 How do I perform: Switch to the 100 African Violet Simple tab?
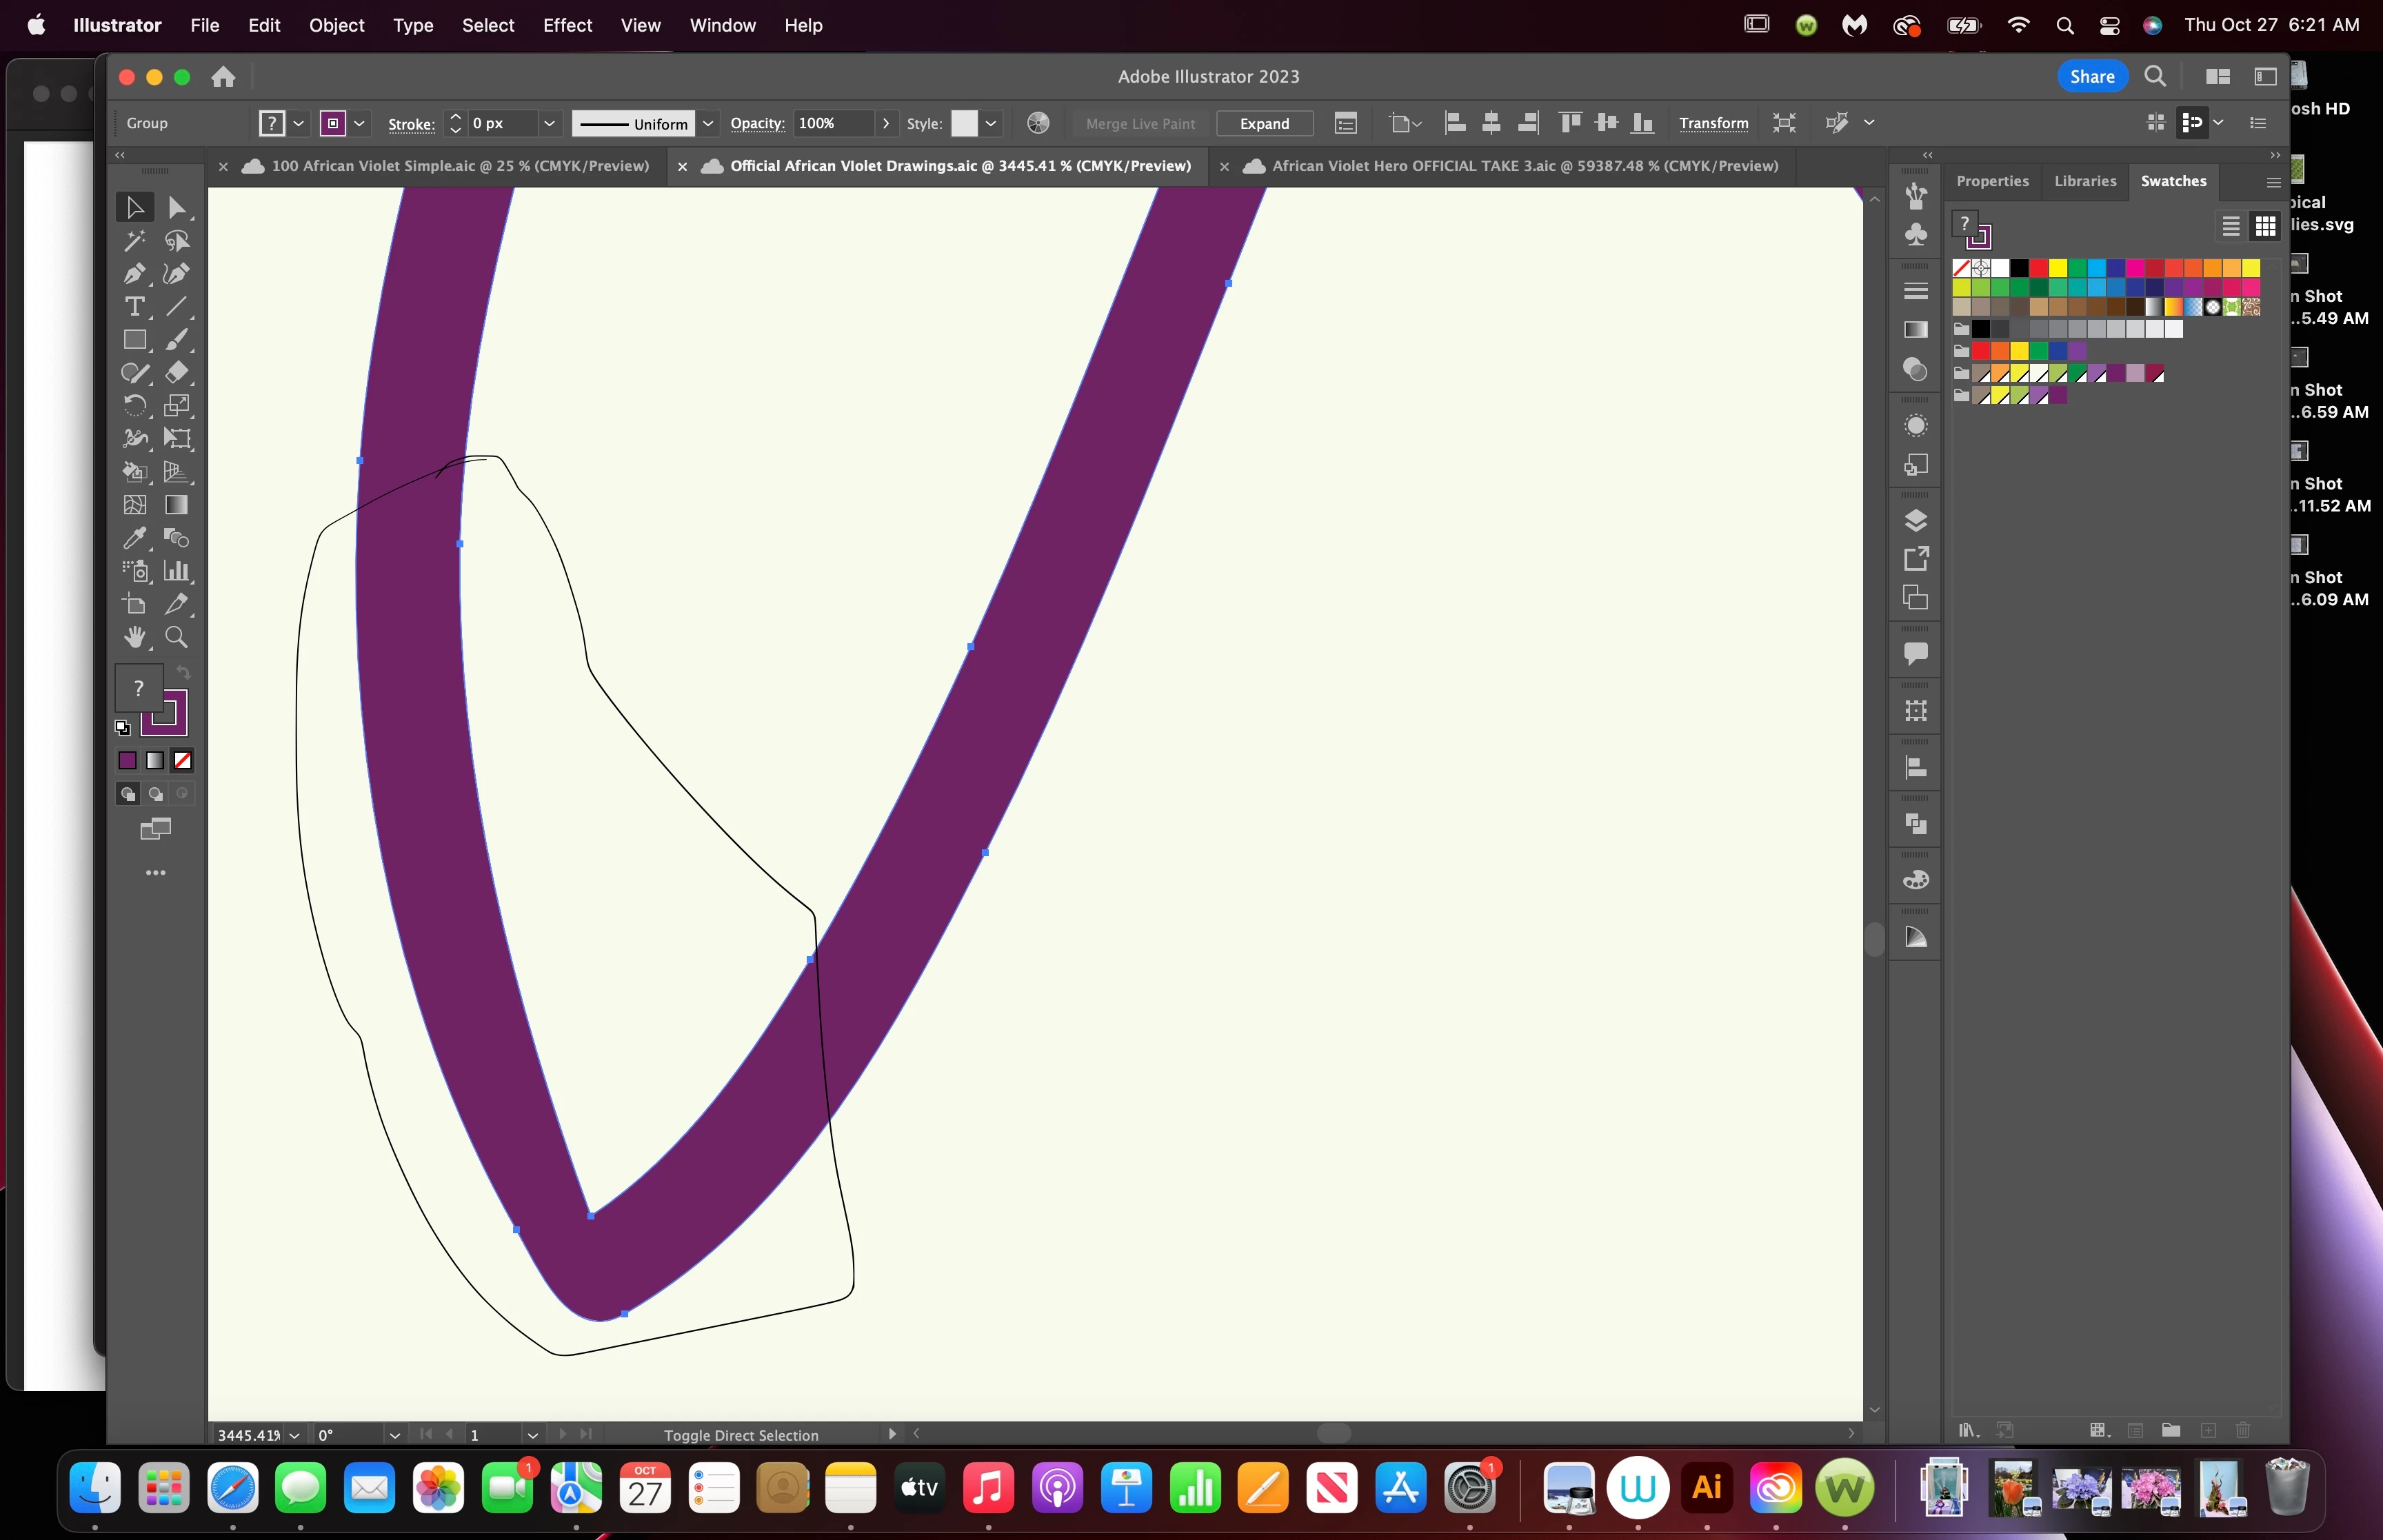click(x=459, y=166)
